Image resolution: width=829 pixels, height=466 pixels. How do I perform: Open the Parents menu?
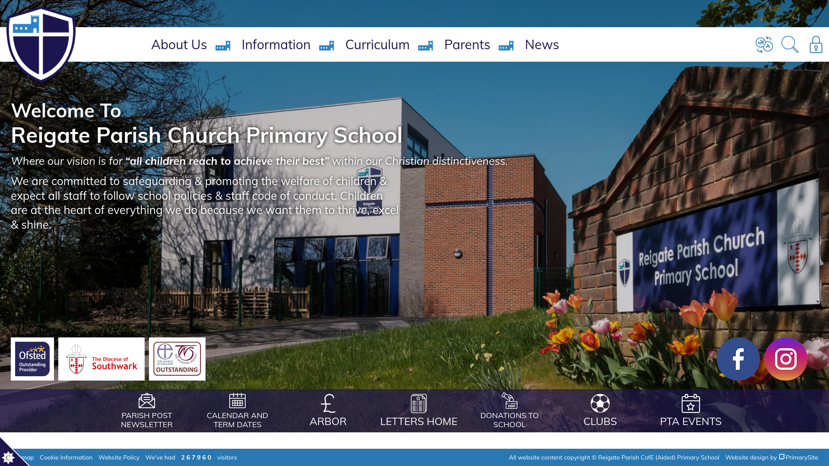pos(467,44)
